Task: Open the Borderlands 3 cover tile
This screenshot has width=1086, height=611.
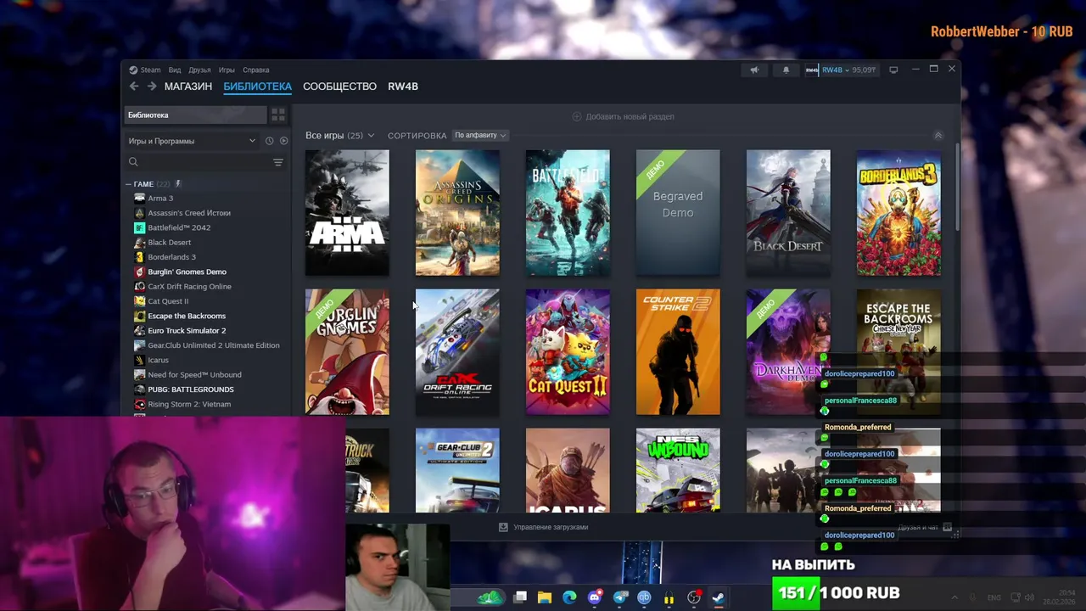Action: pos(898,213)
